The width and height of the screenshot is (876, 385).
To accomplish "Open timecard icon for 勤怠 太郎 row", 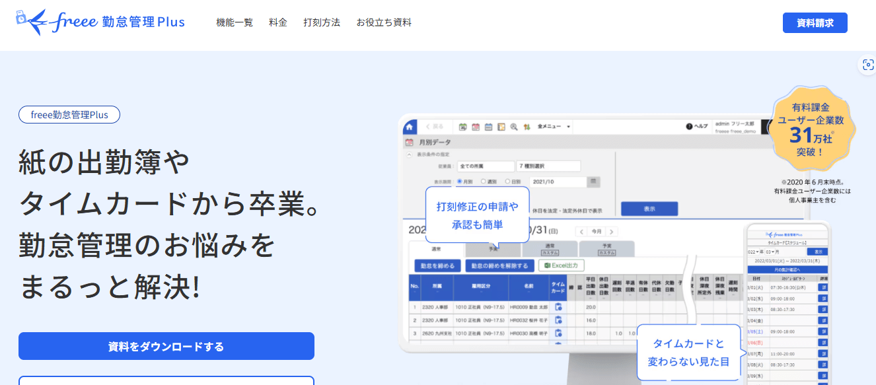I will [558, 307].
